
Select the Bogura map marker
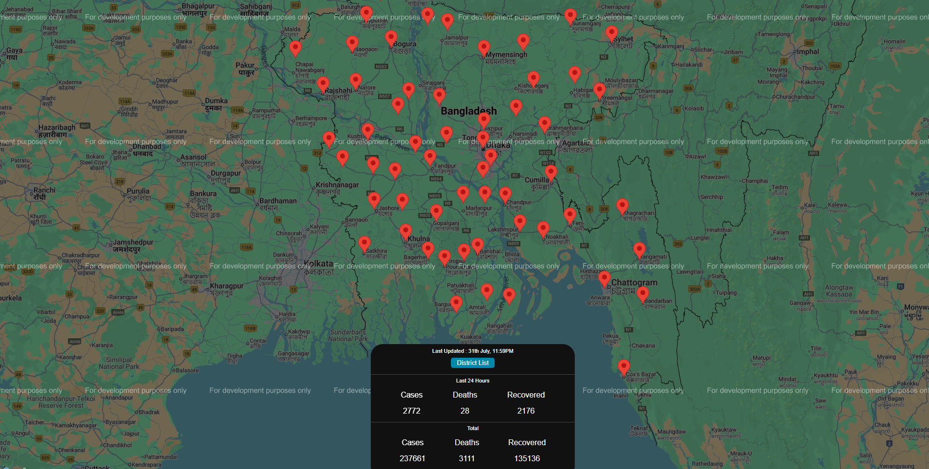(x=391, y=38)
